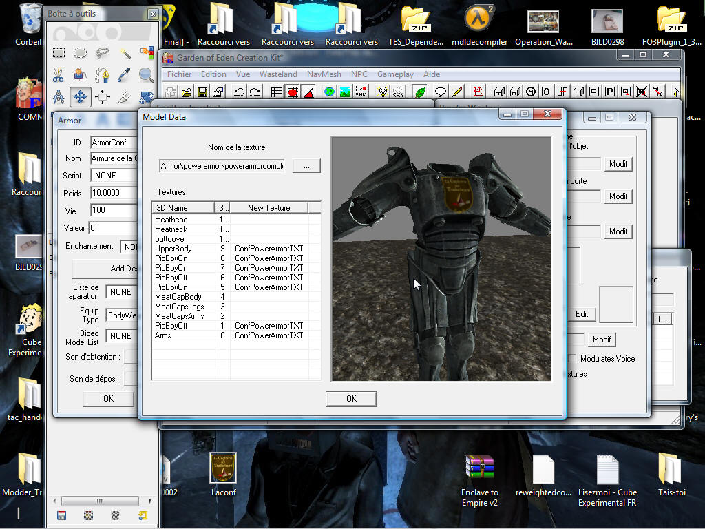This screenshot has width=705, height=529.
Task: Open the NavMesh menu
Action: pos(324,74)
